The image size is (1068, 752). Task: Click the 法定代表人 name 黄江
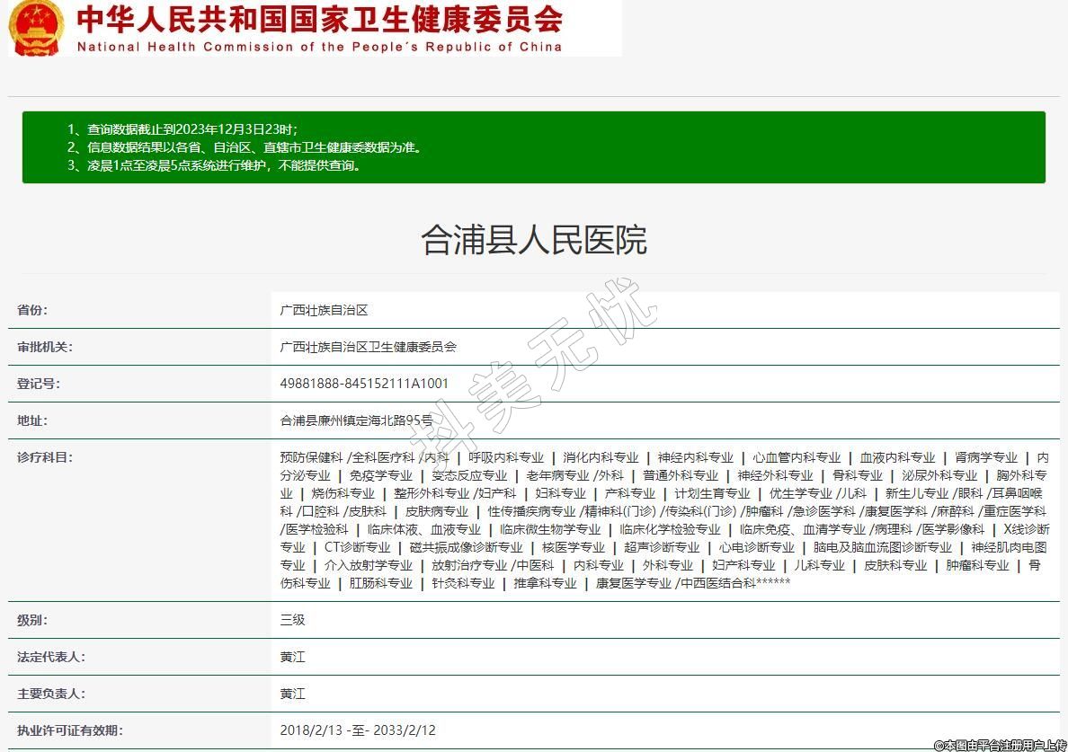click(x=292, y=657)
